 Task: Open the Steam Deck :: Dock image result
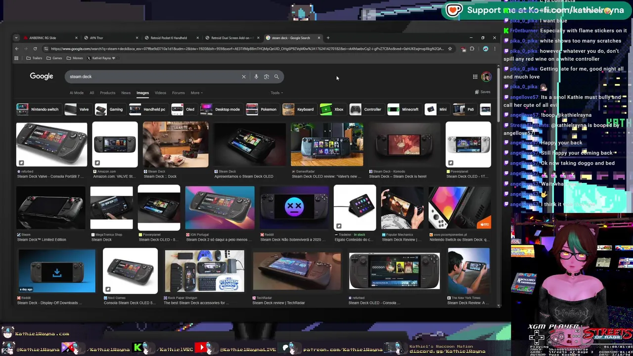pos(176,145)
